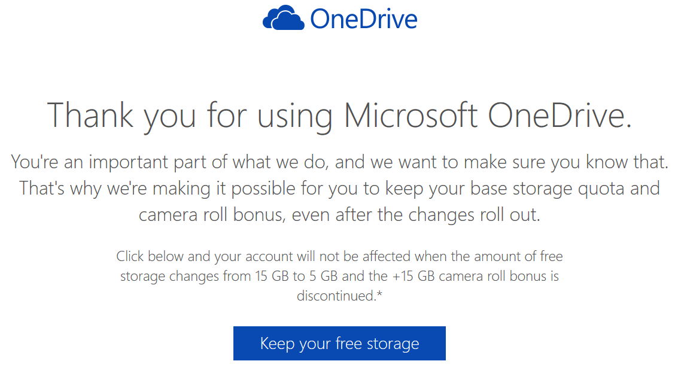Click the word 'discontinued.*' in the fine print
Viewport: 681px width, 370px height.
(x=339, y=296)
